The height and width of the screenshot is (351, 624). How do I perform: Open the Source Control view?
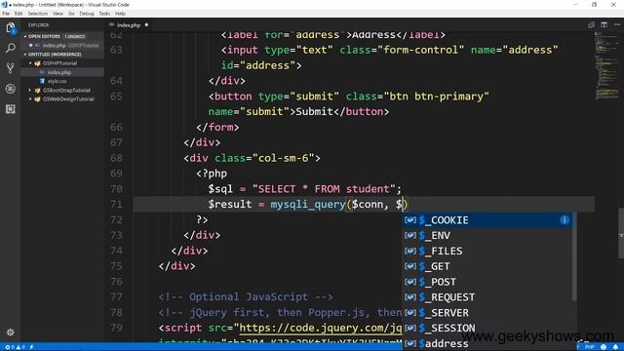[x=11, y=68]
